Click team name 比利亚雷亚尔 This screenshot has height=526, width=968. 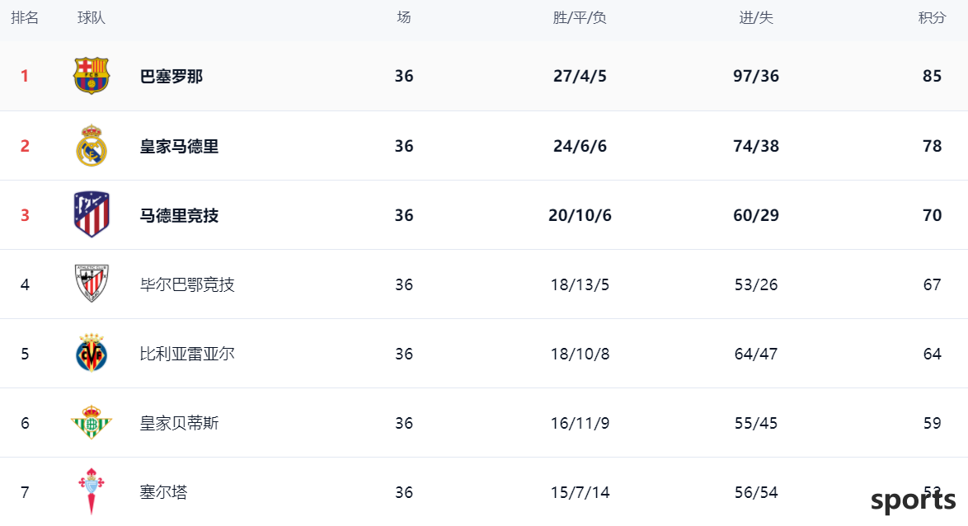(187, 354)
